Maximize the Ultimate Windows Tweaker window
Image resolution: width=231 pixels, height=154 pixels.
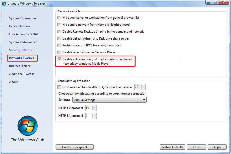(215, 3)
